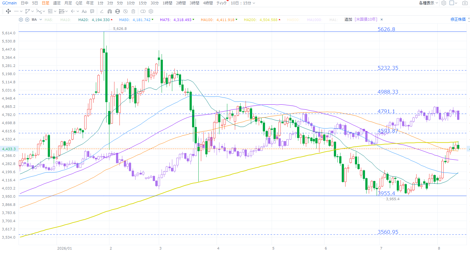
Task: Switch to the 日中 timeframe
Action: tap(24, 3)
